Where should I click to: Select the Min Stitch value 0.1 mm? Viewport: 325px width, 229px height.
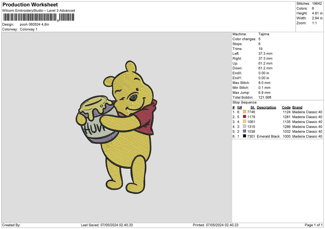[264, 88]
